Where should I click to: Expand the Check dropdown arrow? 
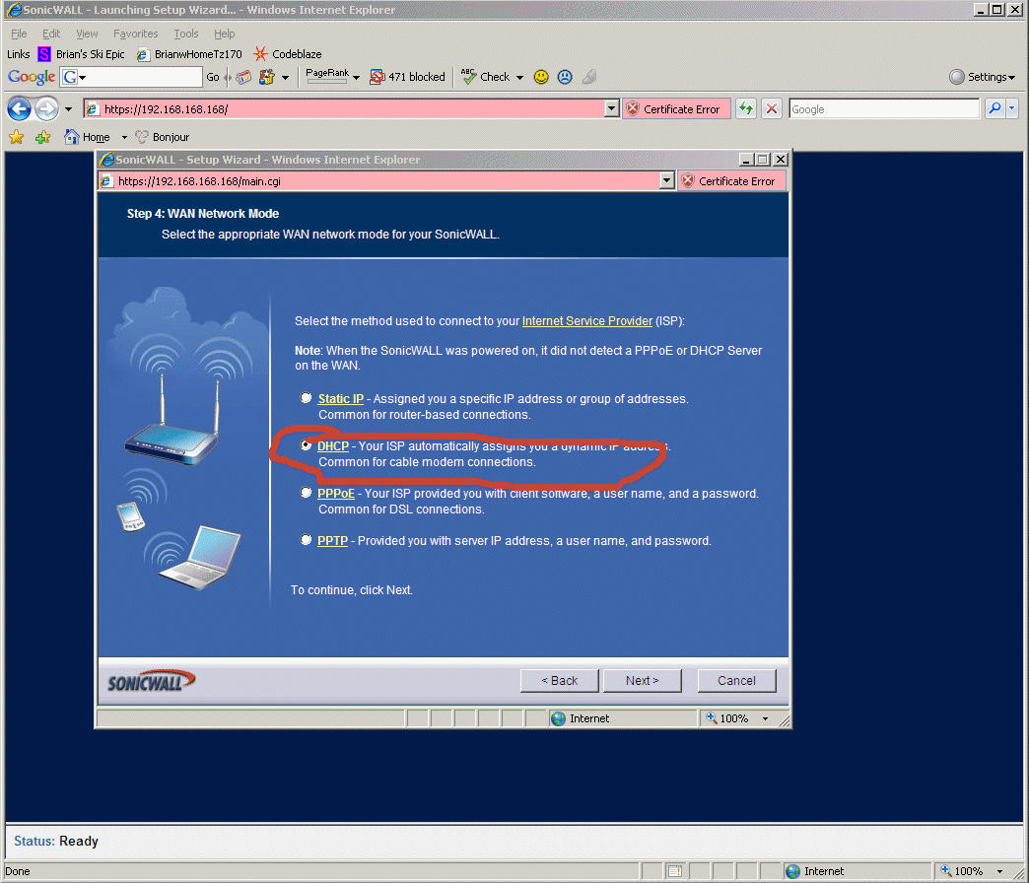tap(519, 78)
